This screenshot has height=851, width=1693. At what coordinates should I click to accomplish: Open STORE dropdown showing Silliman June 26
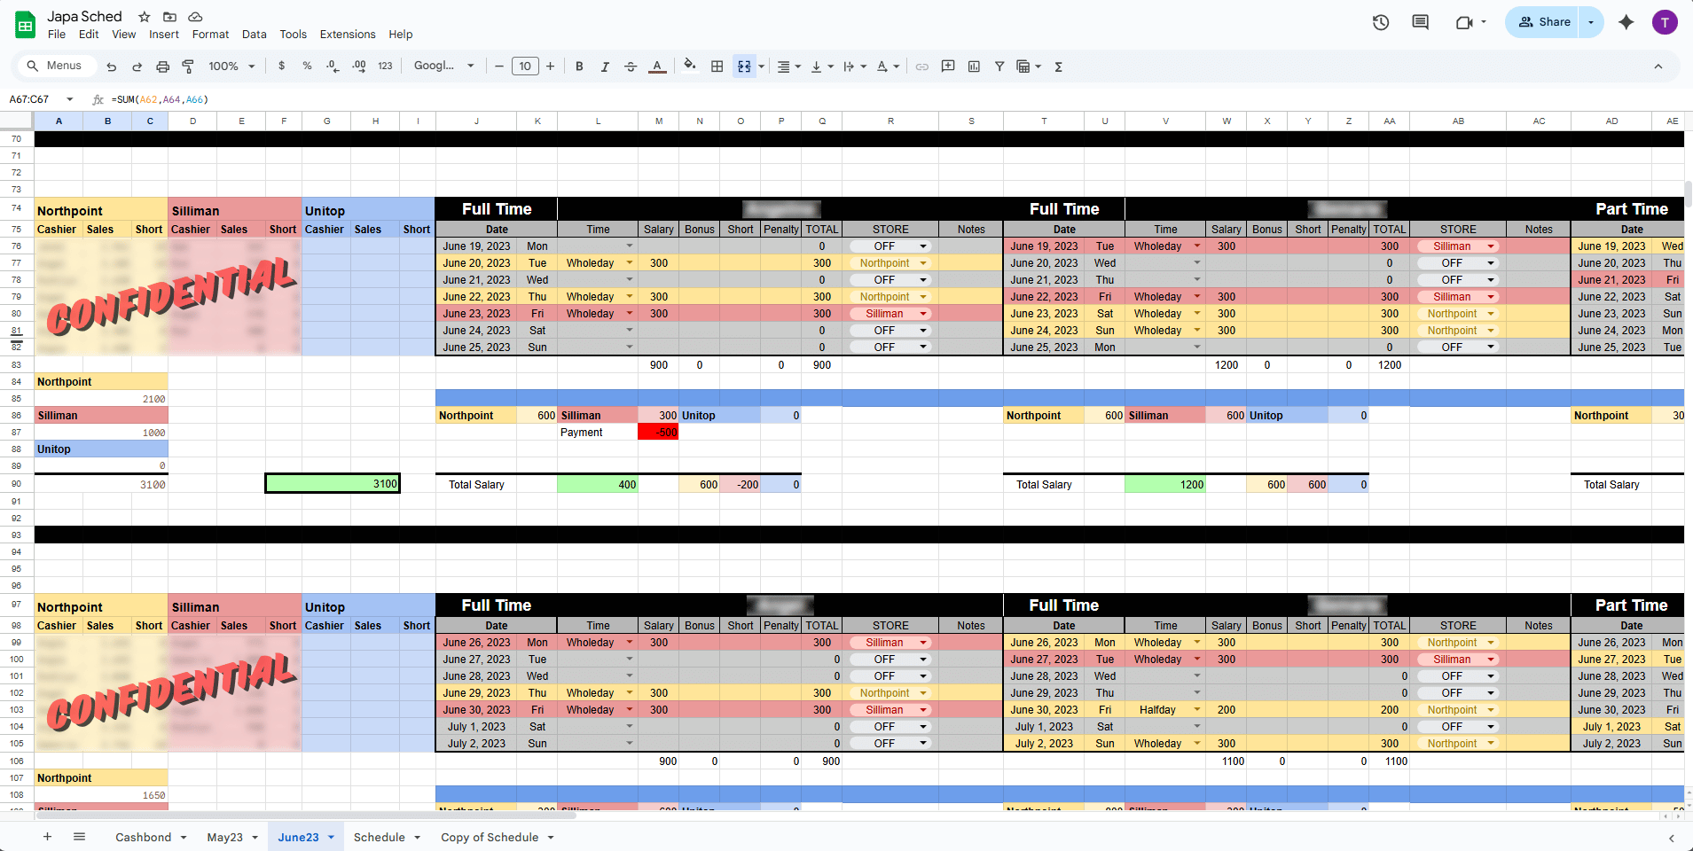(923, 643)
